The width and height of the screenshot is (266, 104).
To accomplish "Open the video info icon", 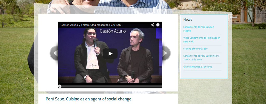I will pos(158,25).
